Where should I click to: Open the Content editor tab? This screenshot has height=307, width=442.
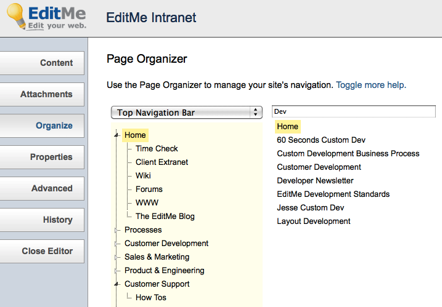[x=42, y=63]
